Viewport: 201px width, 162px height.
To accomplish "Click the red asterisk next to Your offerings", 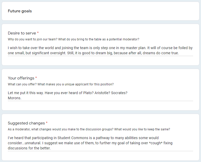I will click(36, 78).
